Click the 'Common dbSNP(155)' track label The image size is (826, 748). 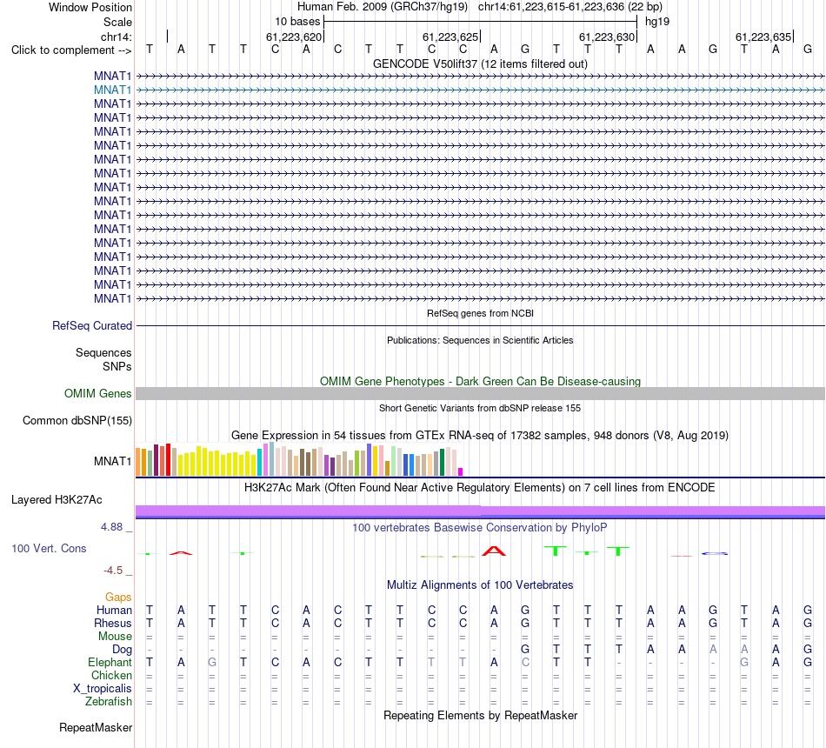tap(77, 421)
